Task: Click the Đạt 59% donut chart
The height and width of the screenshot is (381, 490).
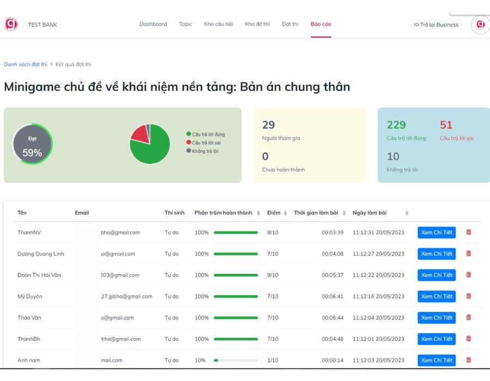Action: pyautogui.click(x=33, y=143)
